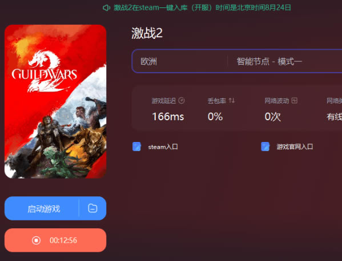342x261 pixels.
Task: Click the 0次 network fluctuation value
Action: [x=273, y=117]
